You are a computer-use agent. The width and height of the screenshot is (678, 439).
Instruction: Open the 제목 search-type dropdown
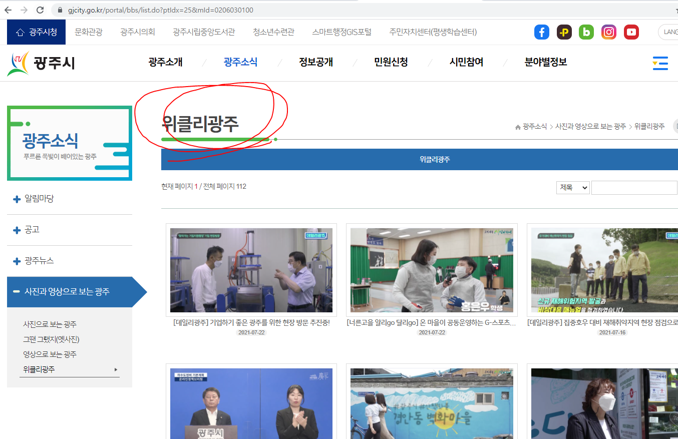click(573, 188)
